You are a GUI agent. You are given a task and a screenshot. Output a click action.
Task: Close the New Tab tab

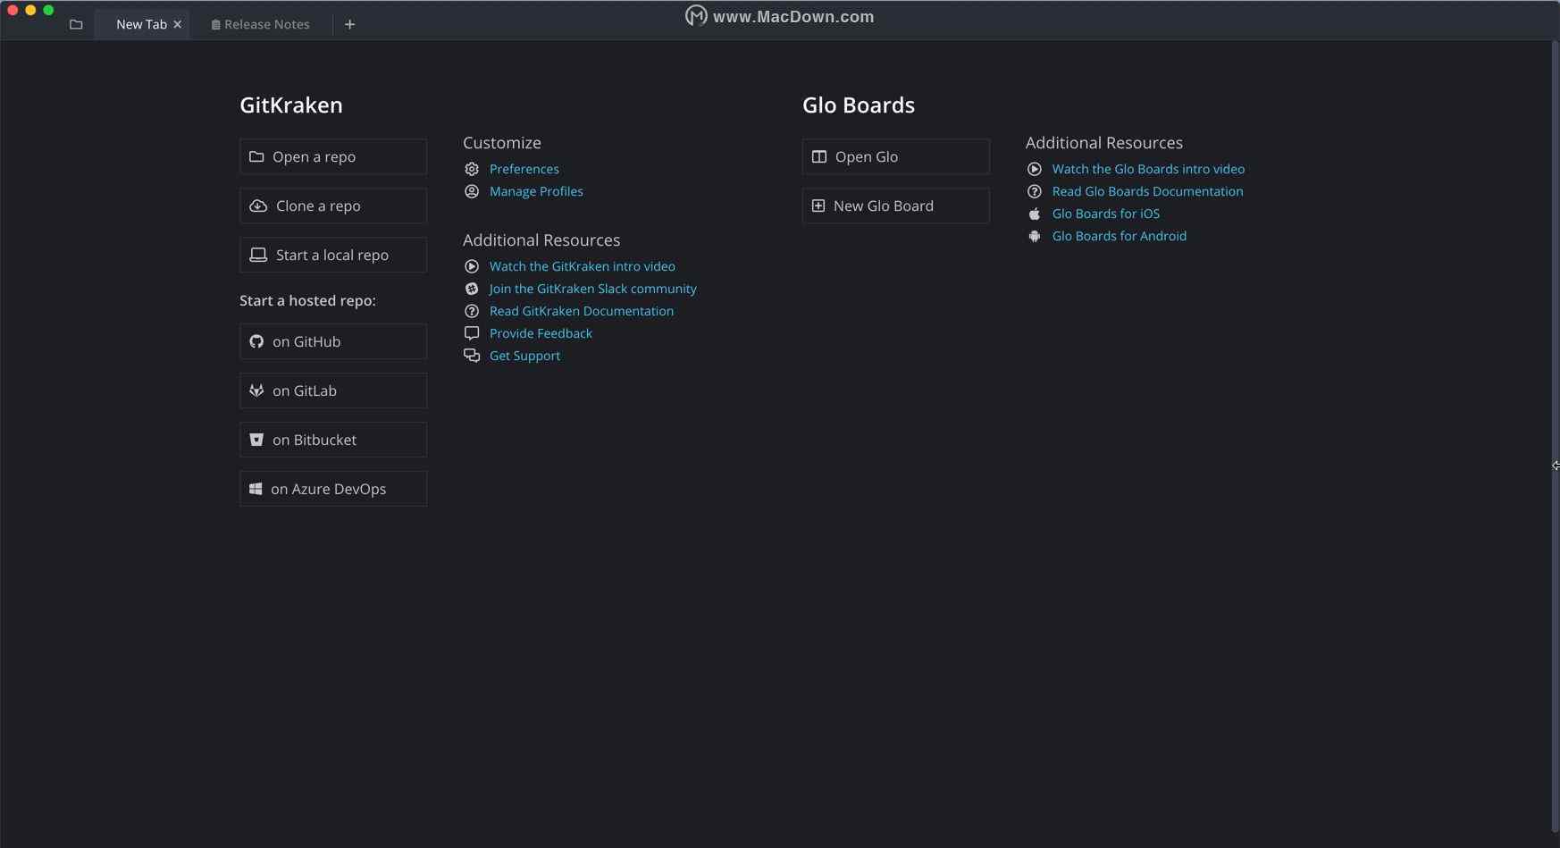pos(178,24)
